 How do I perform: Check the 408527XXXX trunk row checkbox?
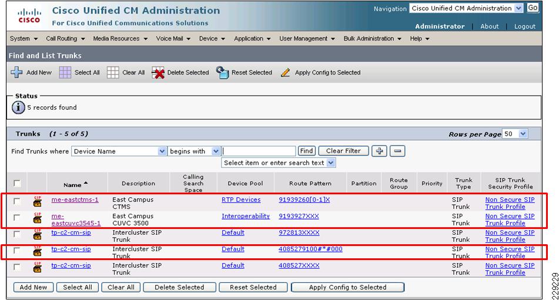point(17,267)
